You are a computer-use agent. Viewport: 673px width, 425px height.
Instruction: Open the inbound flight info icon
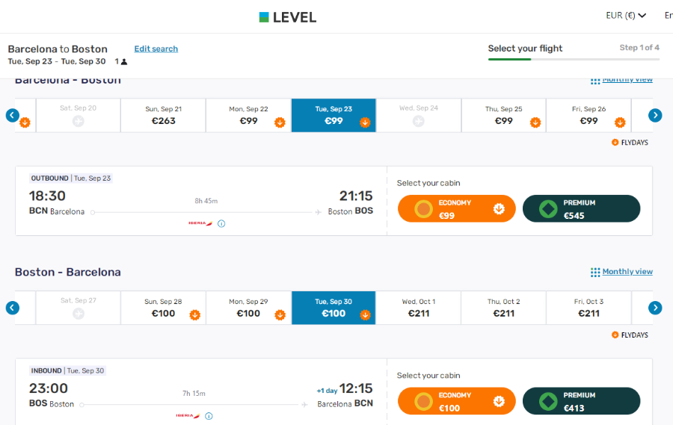click(209, 416)
